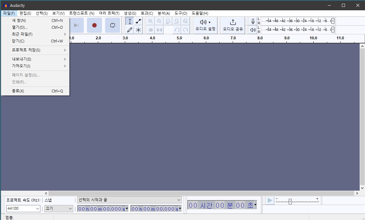Click the horizontal scrollbar right arrow
Screen dimensions: 365x220
(357, 193)
